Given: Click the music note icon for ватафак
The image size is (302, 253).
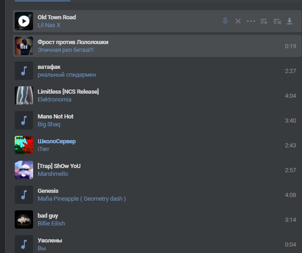Looking at the screenshot, I should pos(24,71).
